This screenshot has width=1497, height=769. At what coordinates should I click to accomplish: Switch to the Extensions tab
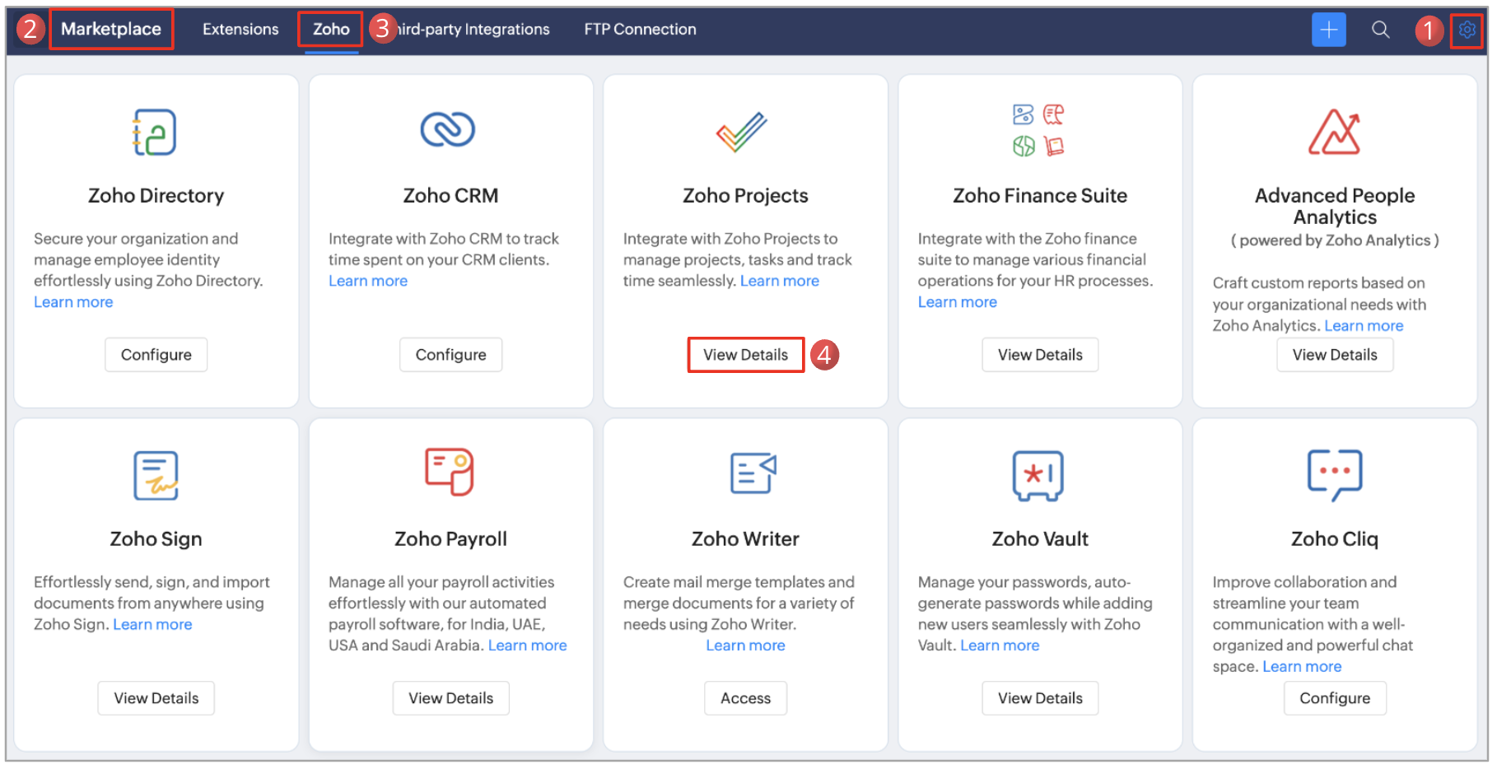240,30
